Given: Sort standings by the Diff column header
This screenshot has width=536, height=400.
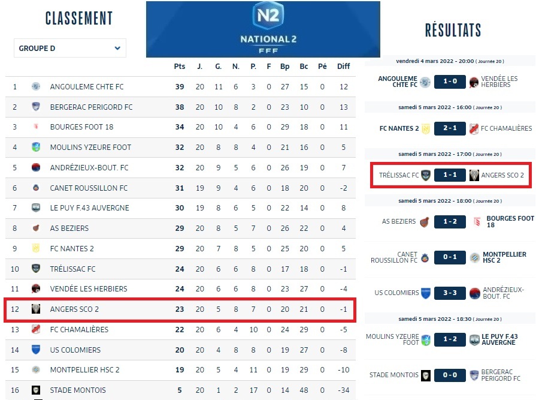Looking at the screenshot, I should (x=343, y=67).
